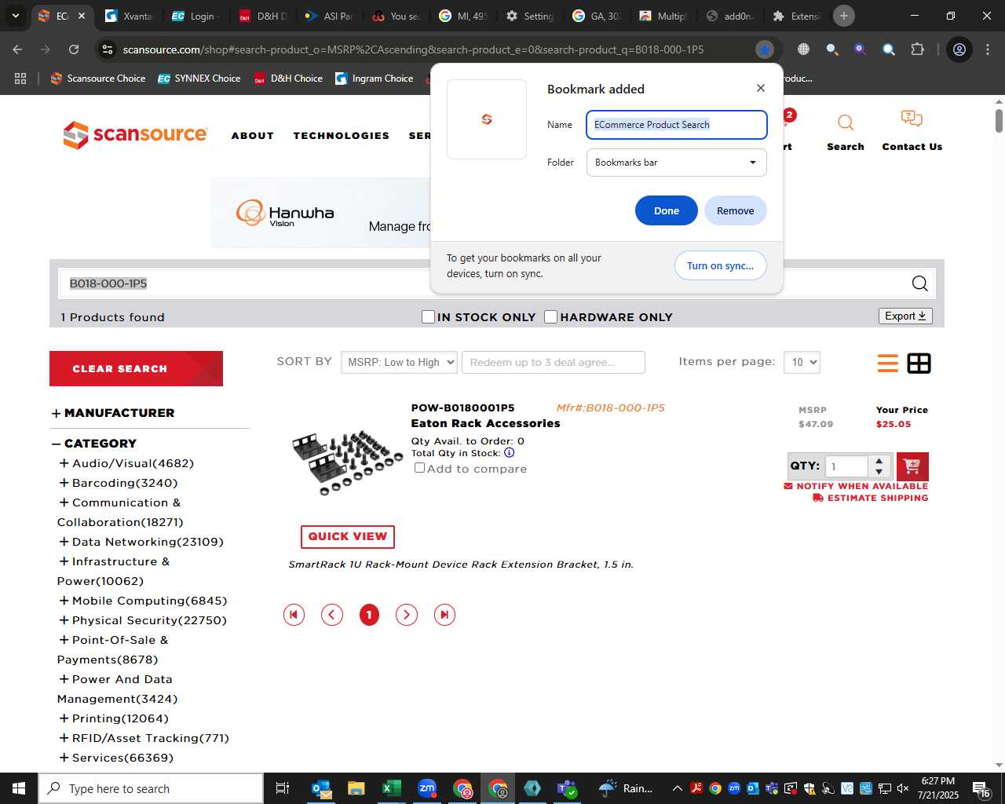Click Redeem deal agreement input field
Viewport: 1005px width, 804px height.
(554, 362)
